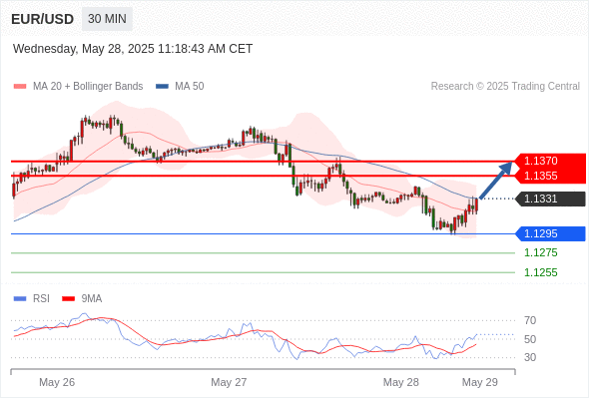Screen dimensions: 589x399
Task: Toggle the RSI legend entry
Action: click(x=32, y=299)
